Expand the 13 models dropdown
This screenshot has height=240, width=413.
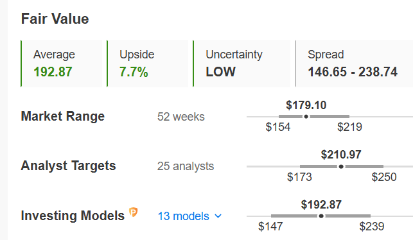(x=189, y=216)
